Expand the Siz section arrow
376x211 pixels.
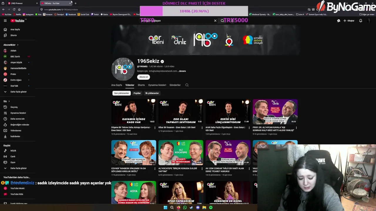click(9, 101)
